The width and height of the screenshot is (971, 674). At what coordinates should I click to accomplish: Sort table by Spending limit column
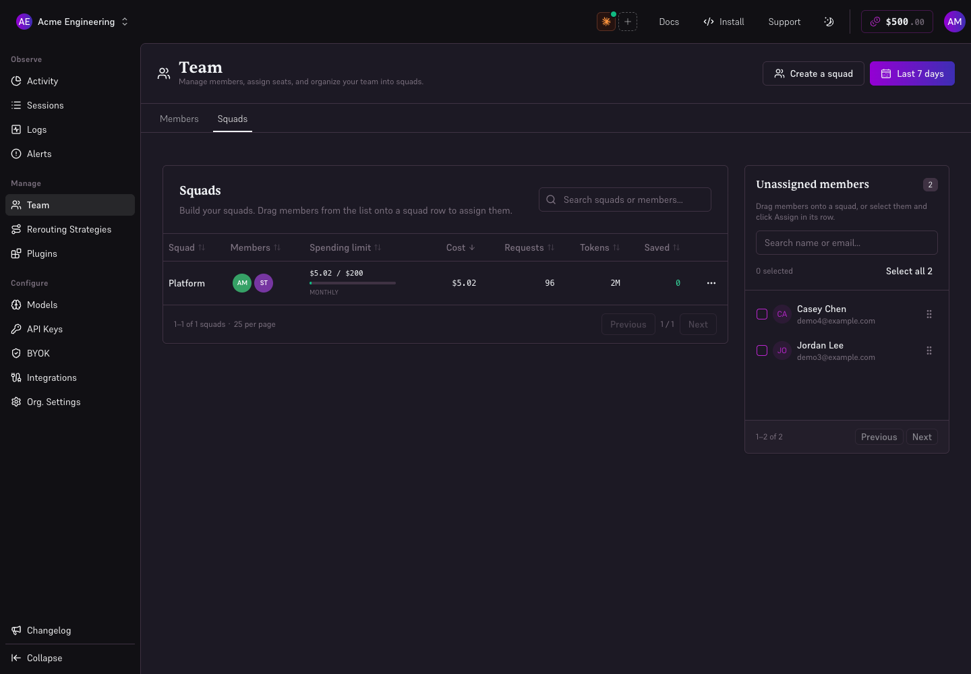(345, 247)
